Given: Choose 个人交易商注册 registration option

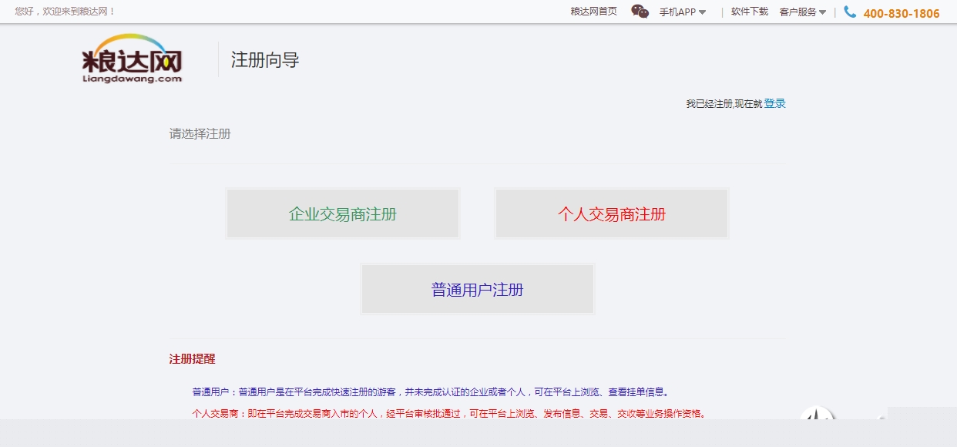Looking at the screenshot, I should (x=611, y=214).
